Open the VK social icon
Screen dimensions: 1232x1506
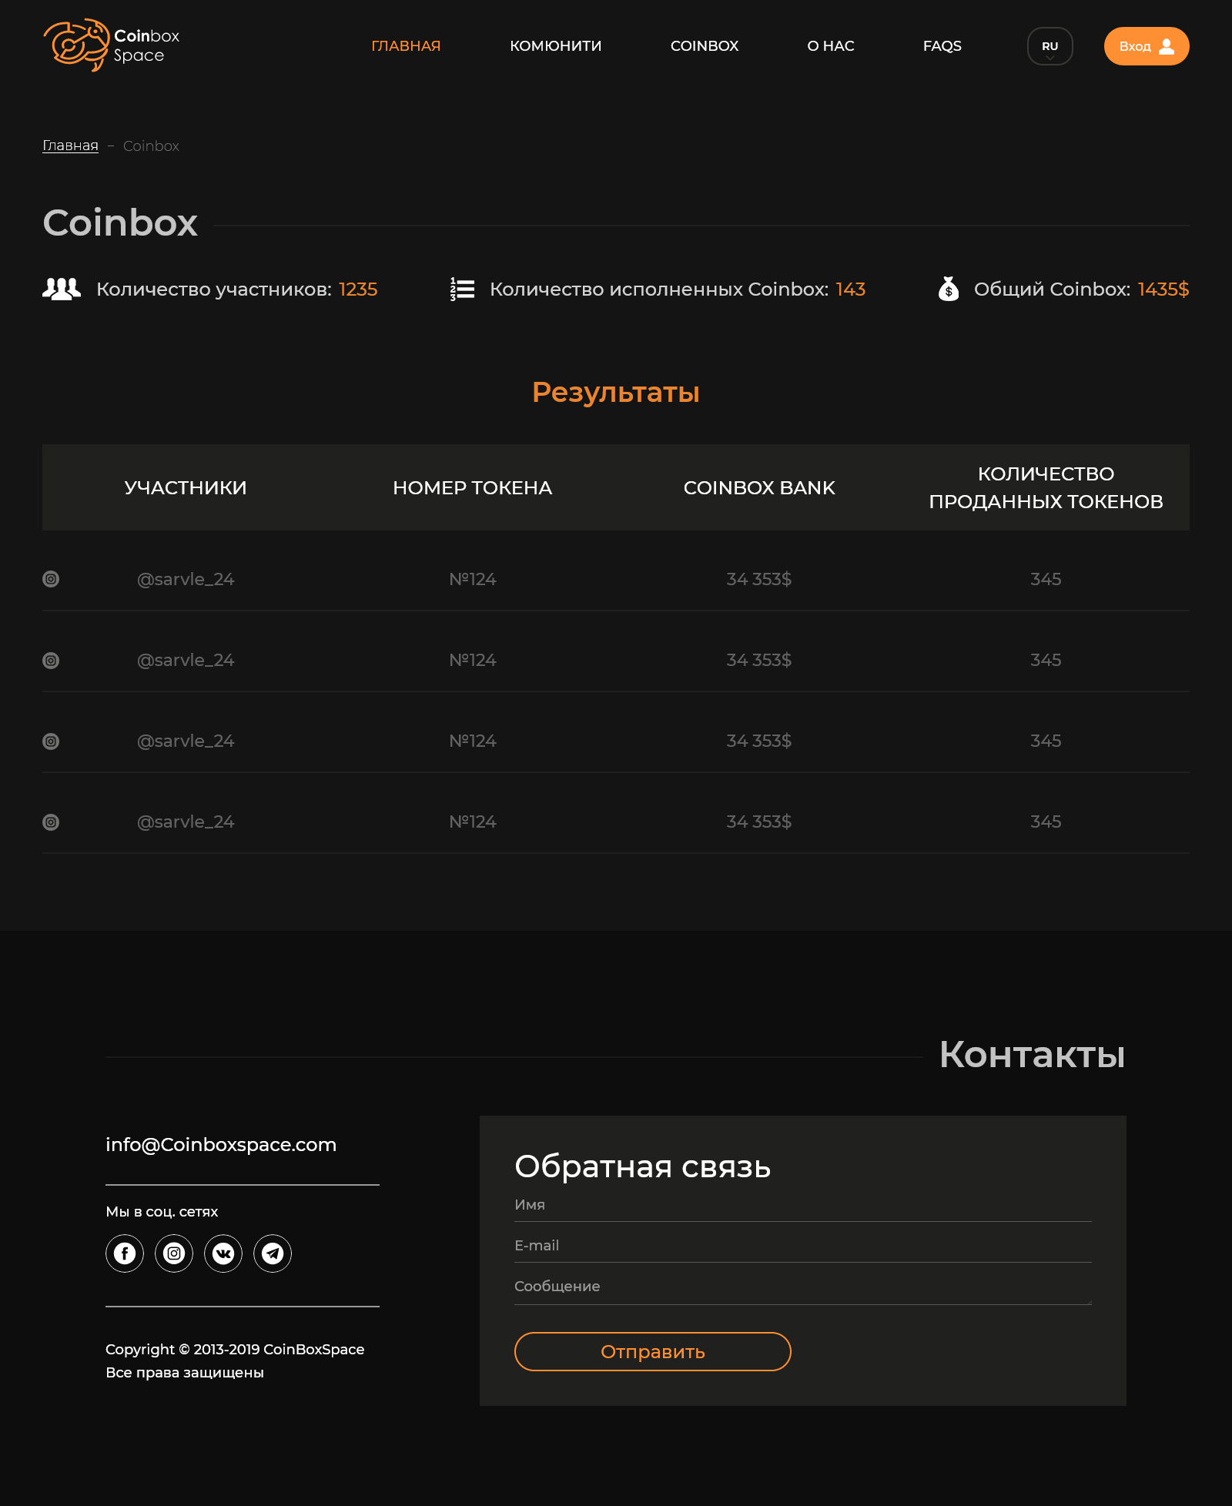pyautogui.click(x=223, y=1253)
